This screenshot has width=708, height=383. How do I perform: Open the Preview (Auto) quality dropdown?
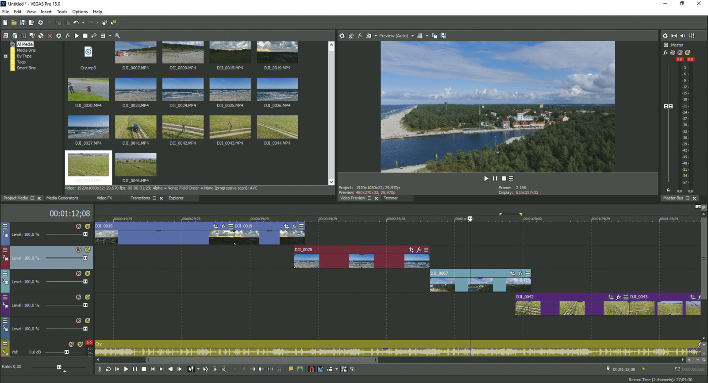coord(412,36)
